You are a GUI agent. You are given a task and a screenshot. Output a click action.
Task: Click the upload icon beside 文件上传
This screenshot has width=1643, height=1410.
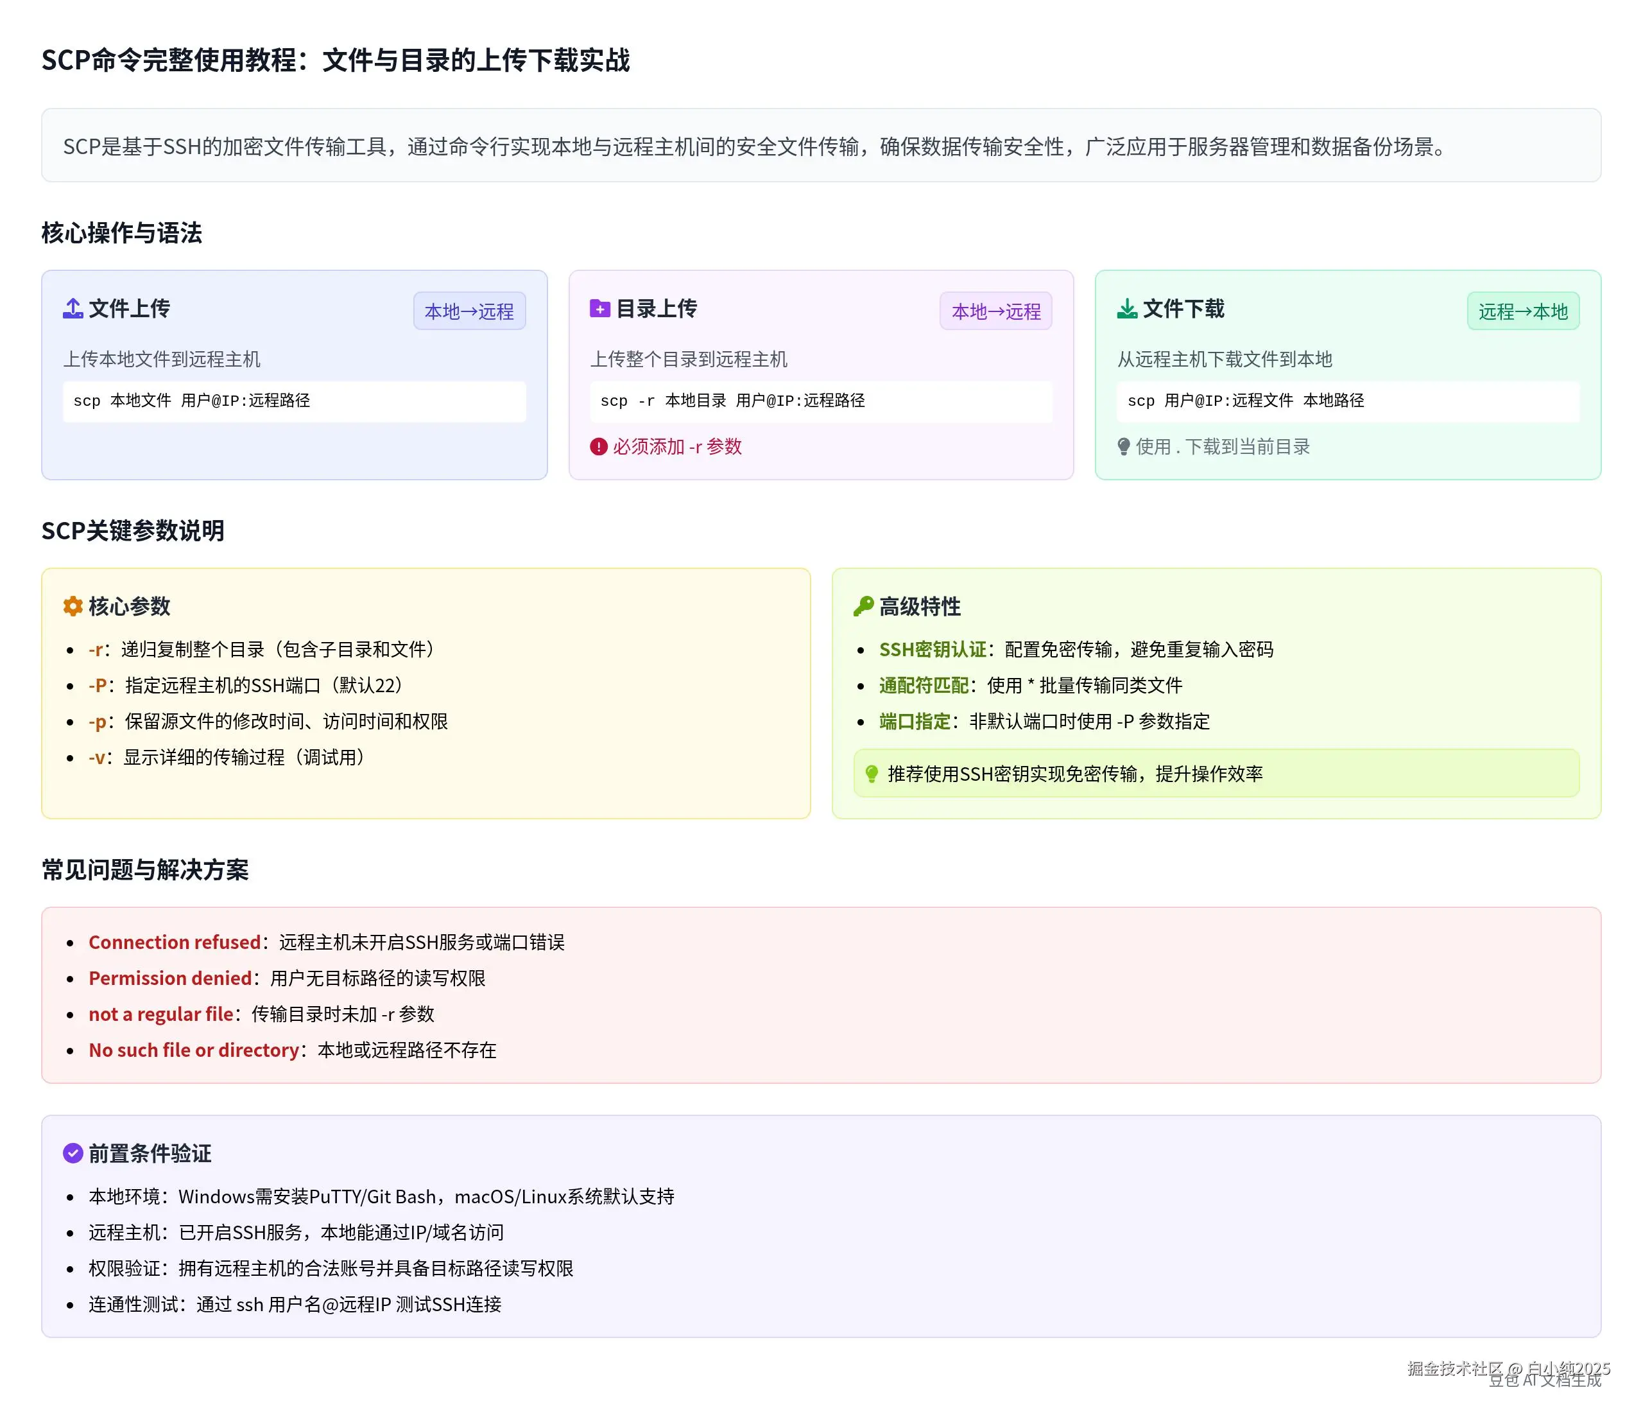[x=73, y=309]
